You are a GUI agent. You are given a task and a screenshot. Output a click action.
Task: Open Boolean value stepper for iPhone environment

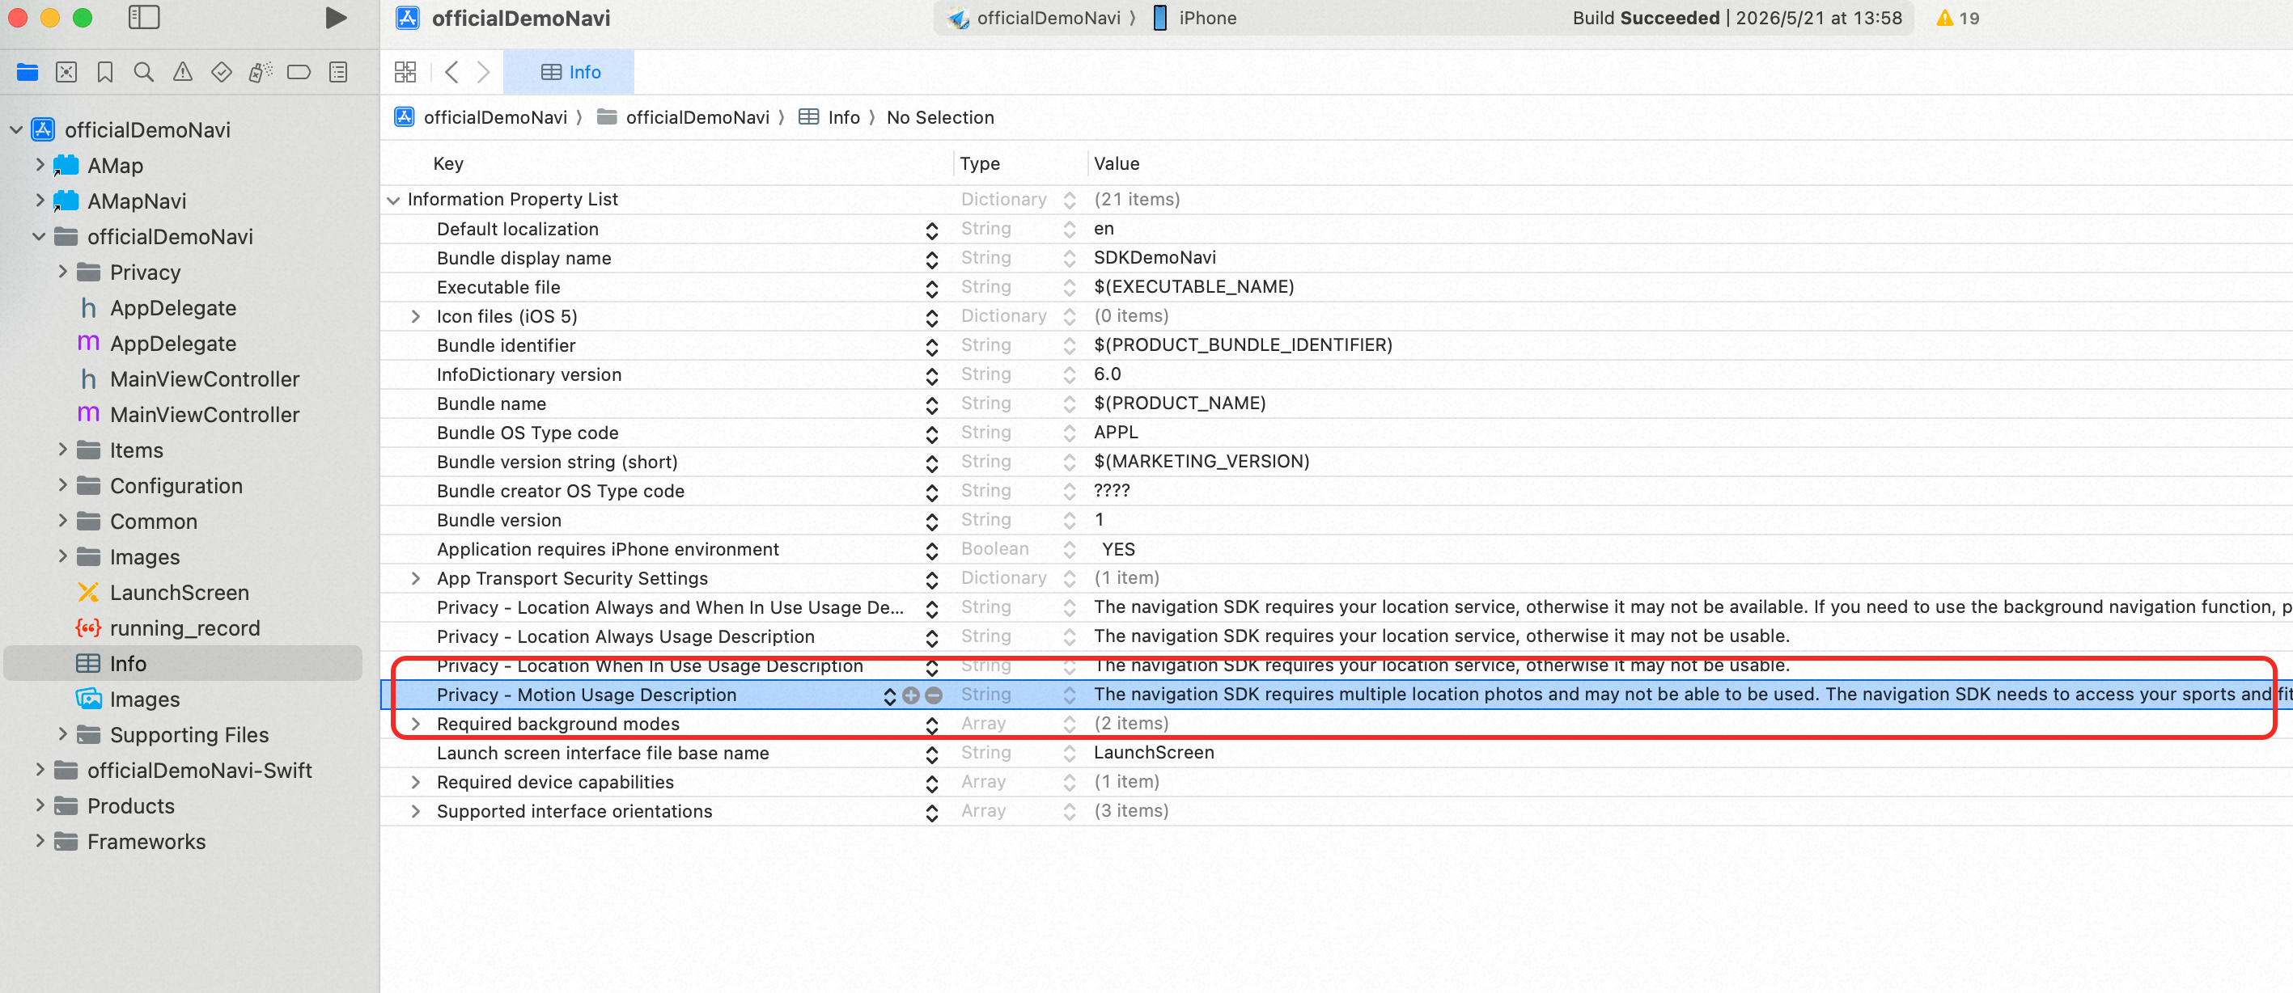point(1069,550)
